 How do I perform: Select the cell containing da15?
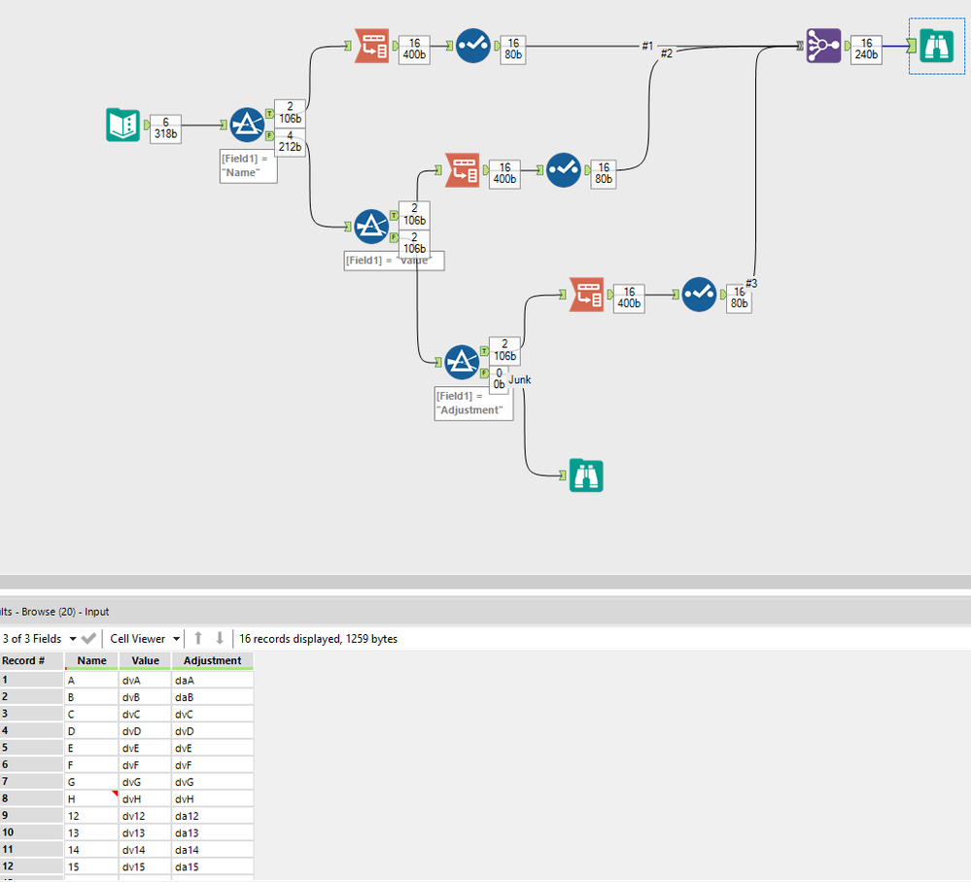point(213,866)
